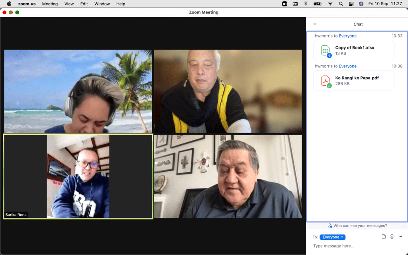408x255 pixels.
Task: Open the three-dot more options in chat
Action: [x=400, y=237]
